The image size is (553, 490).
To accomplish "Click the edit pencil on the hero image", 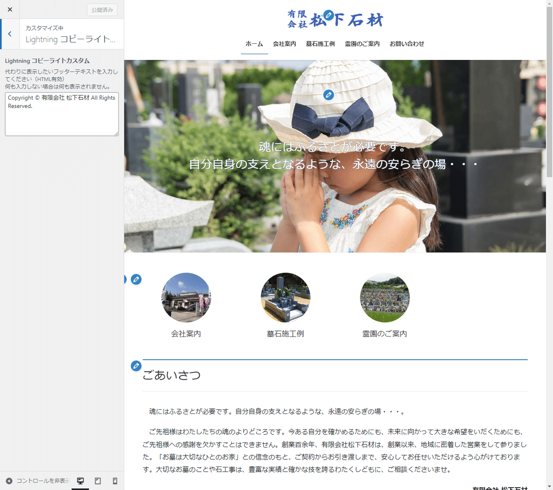I will pos(329,95).
